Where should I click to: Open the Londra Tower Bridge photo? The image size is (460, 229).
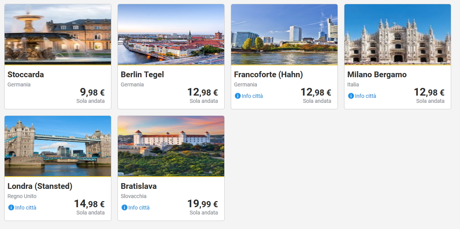pyautogui.click(x=58, y=146)
